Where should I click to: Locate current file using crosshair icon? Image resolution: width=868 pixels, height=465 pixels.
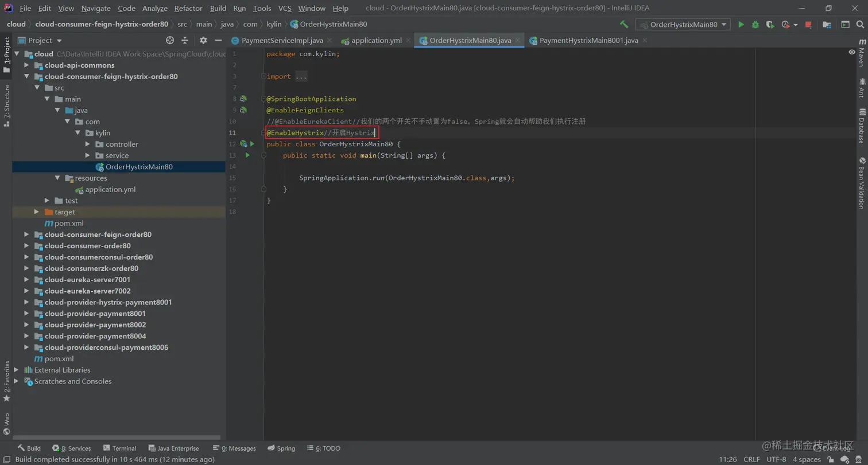click(x=170, y=40)
